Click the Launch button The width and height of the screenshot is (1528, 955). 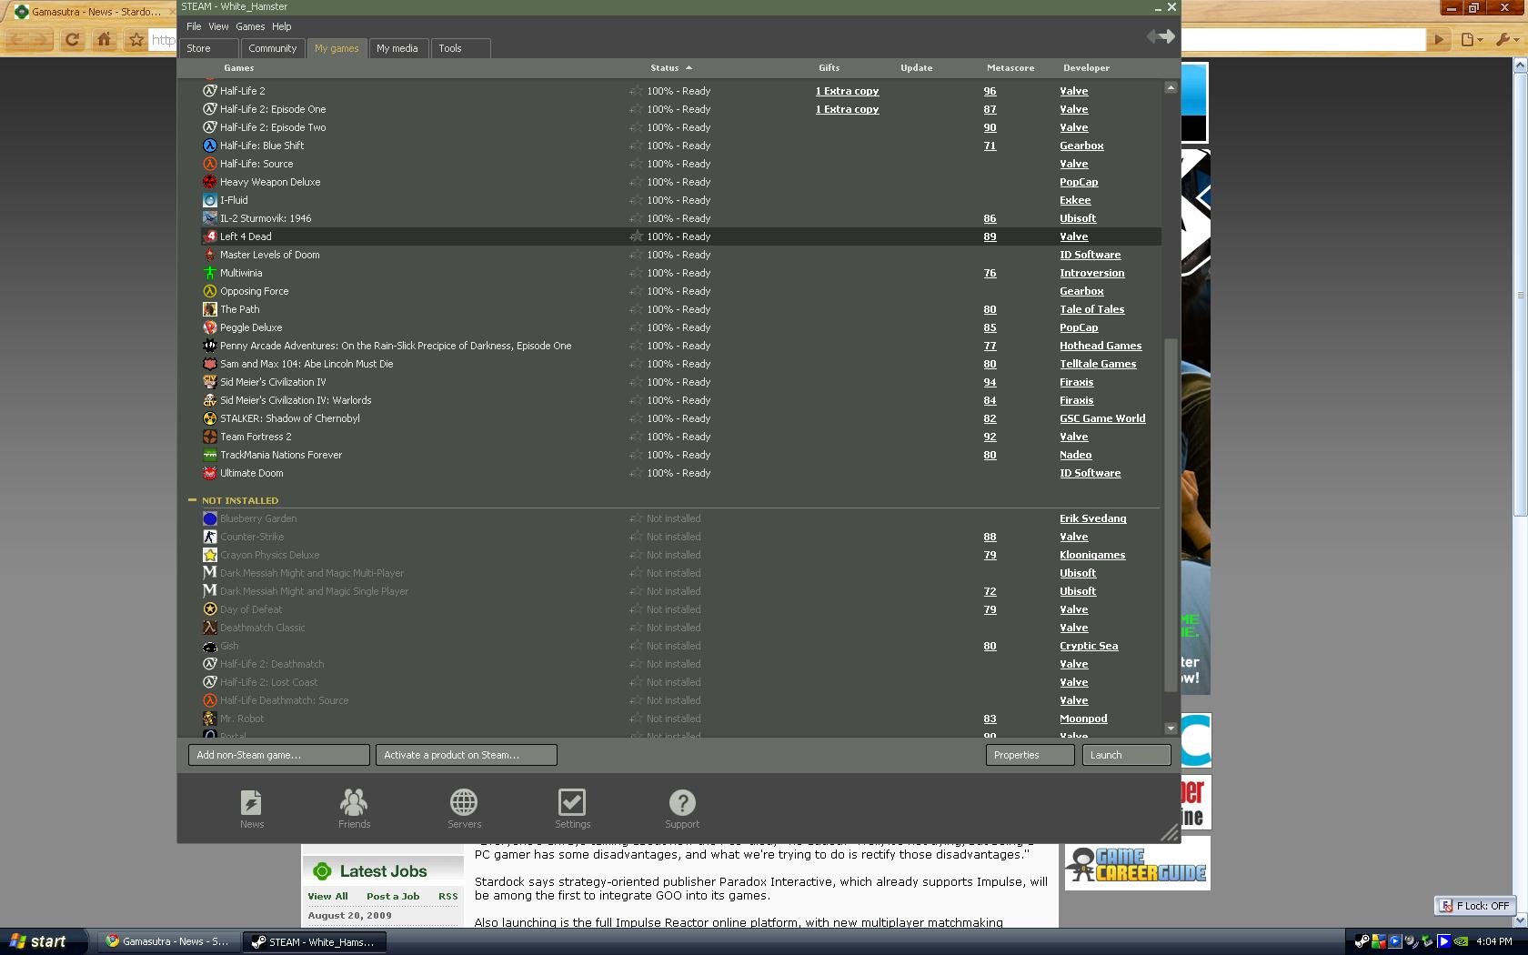pyautogui.click(x=1127, y=755)
